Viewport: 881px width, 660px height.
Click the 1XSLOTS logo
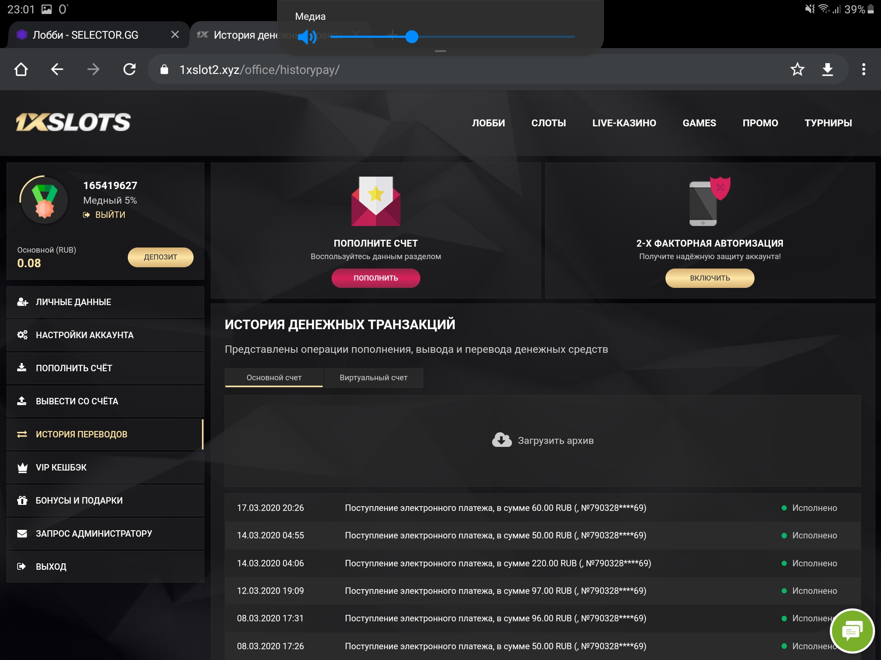click(x=73, y=122)
